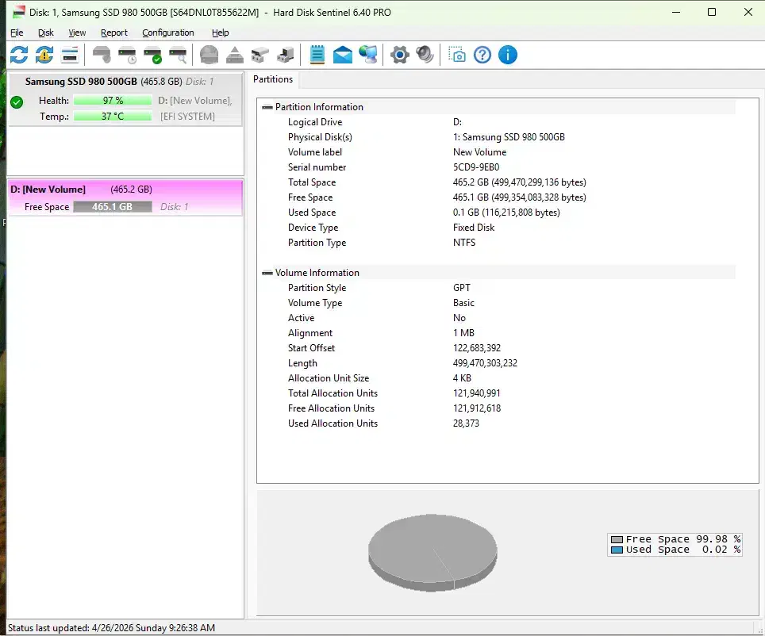The image size is (765, 636).
Task: Click the Total Space value 465.2 GB
Action: pyautogui.click(x=519, y=182)
